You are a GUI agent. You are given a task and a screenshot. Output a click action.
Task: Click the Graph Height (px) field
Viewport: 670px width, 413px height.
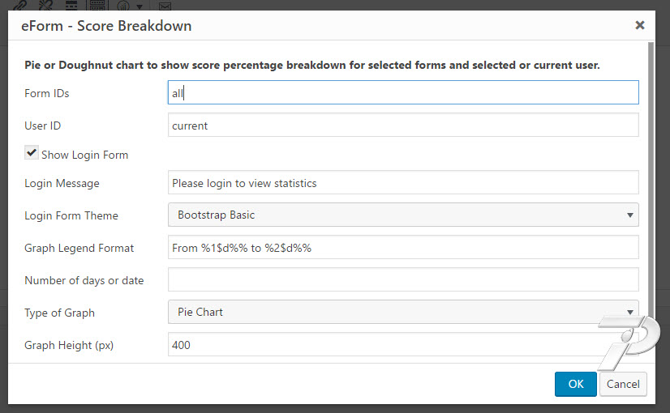(x=403, y=344)
